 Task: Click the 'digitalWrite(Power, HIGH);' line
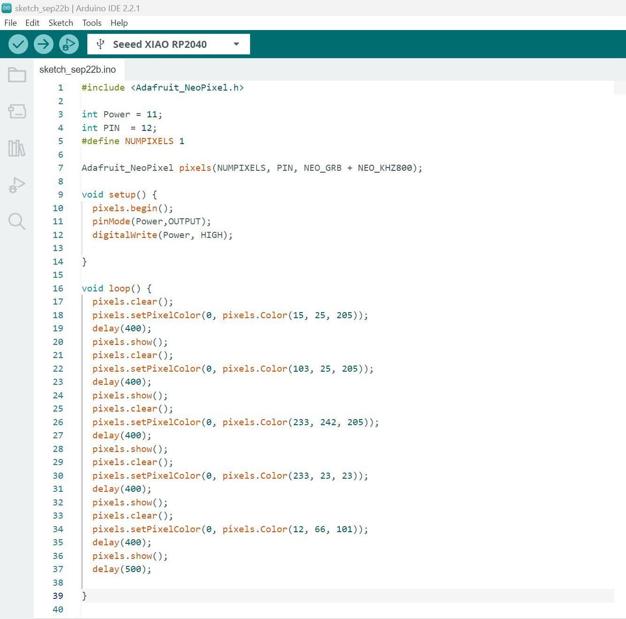[x=162, y=235]
